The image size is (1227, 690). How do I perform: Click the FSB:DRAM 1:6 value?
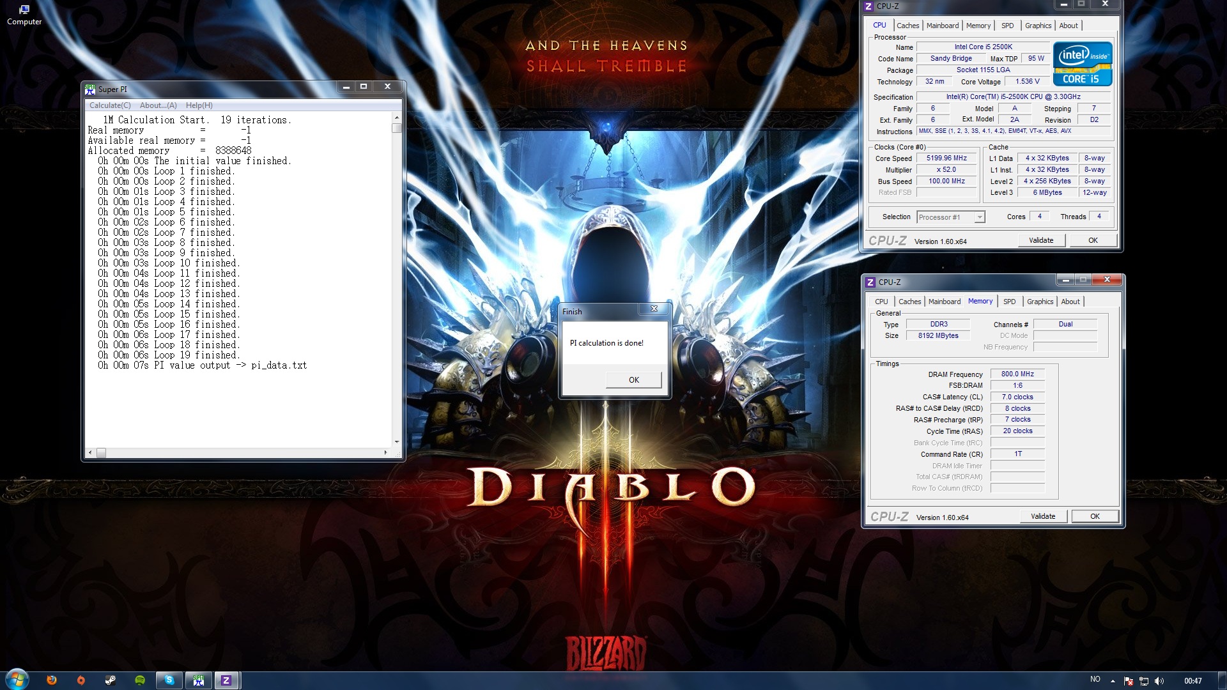click(x=1017, y=385)
